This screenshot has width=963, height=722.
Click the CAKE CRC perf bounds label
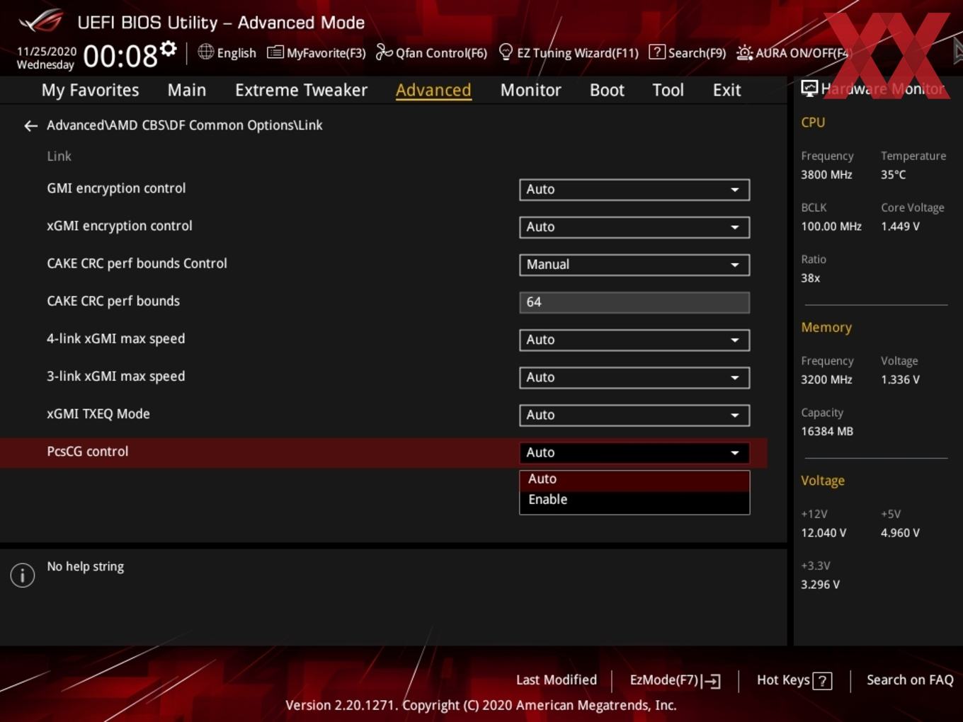[x=113, y=301]
